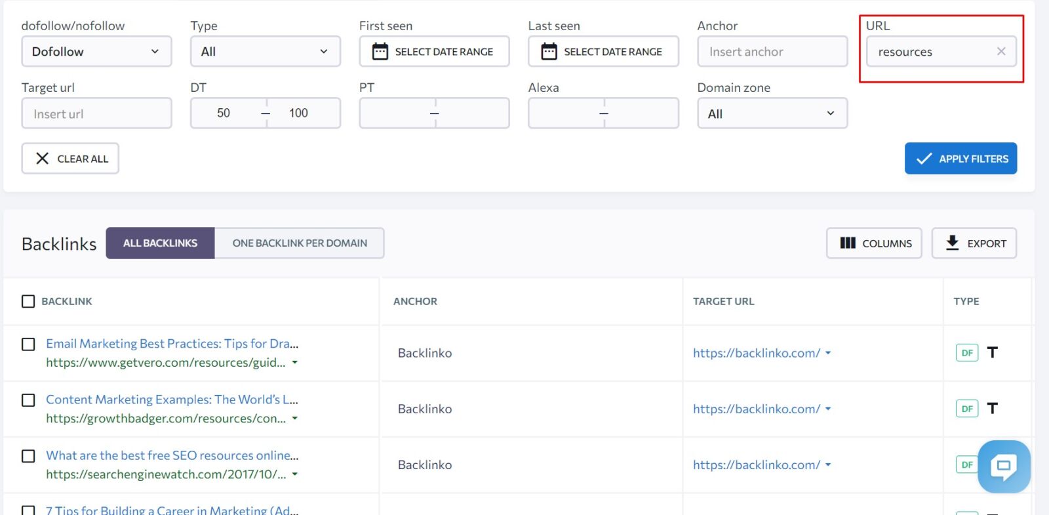Click the T text-type icon in growthbadger row
Image resolution: width=1049 pixels, height=515 pixels.
click(993, 408)
